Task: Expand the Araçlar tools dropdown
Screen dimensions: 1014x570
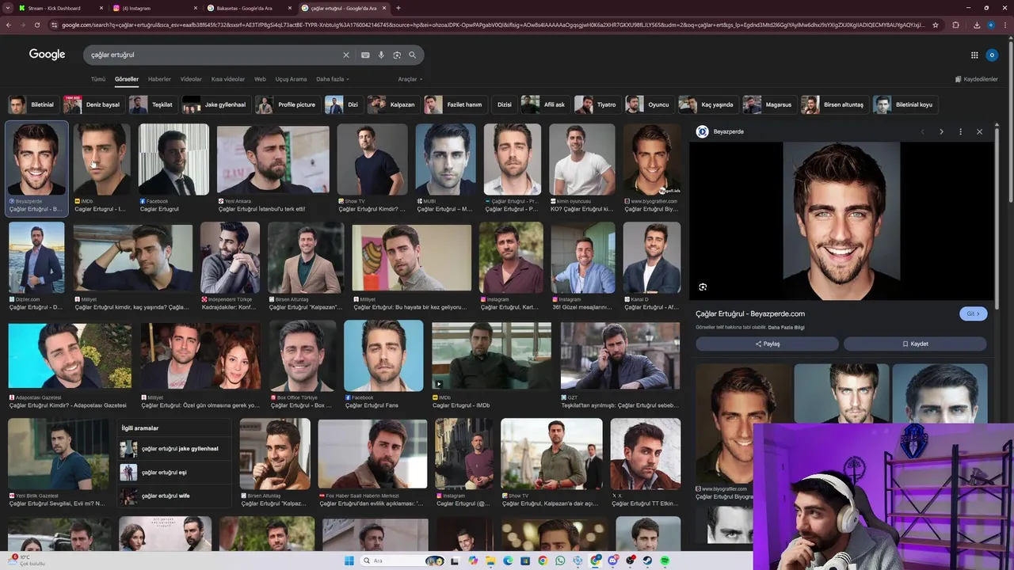Action: pyautogui.click(x=410, y=79)
